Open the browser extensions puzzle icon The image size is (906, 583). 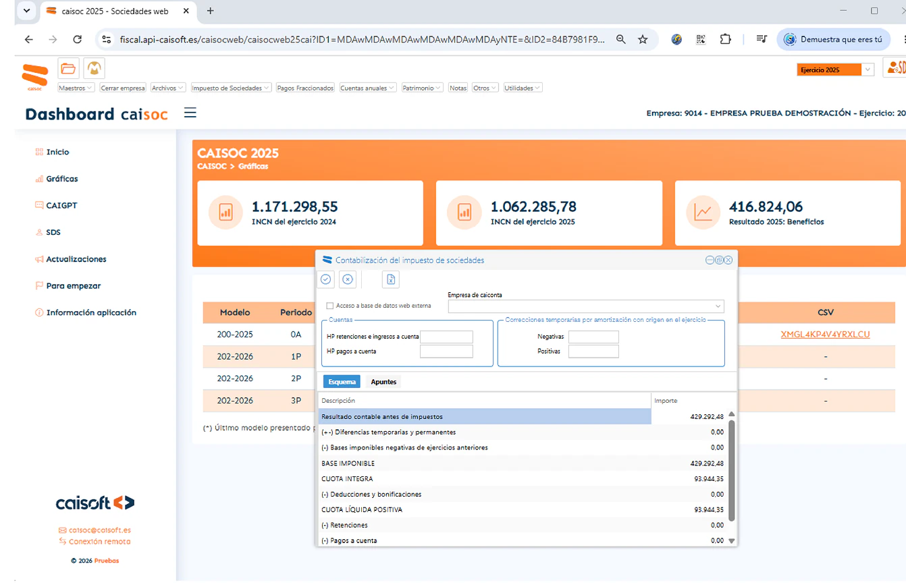coord(725,40)
